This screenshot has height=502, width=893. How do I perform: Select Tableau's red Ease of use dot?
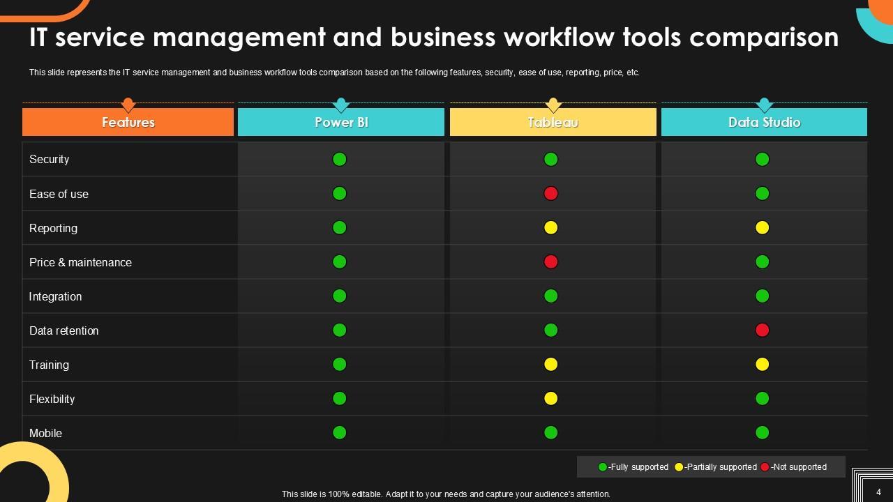[x=550, y=194]
